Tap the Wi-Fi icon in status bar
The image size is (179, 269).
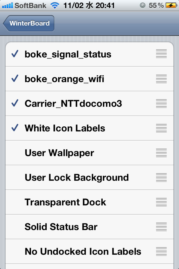pyautogui.click(x=55, y=6)
